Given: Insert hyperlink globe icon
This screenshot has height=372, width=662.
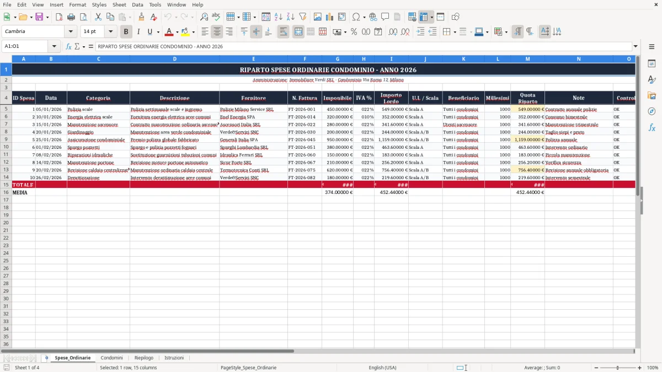Looking at the screenshot, I should click(373, 17).
